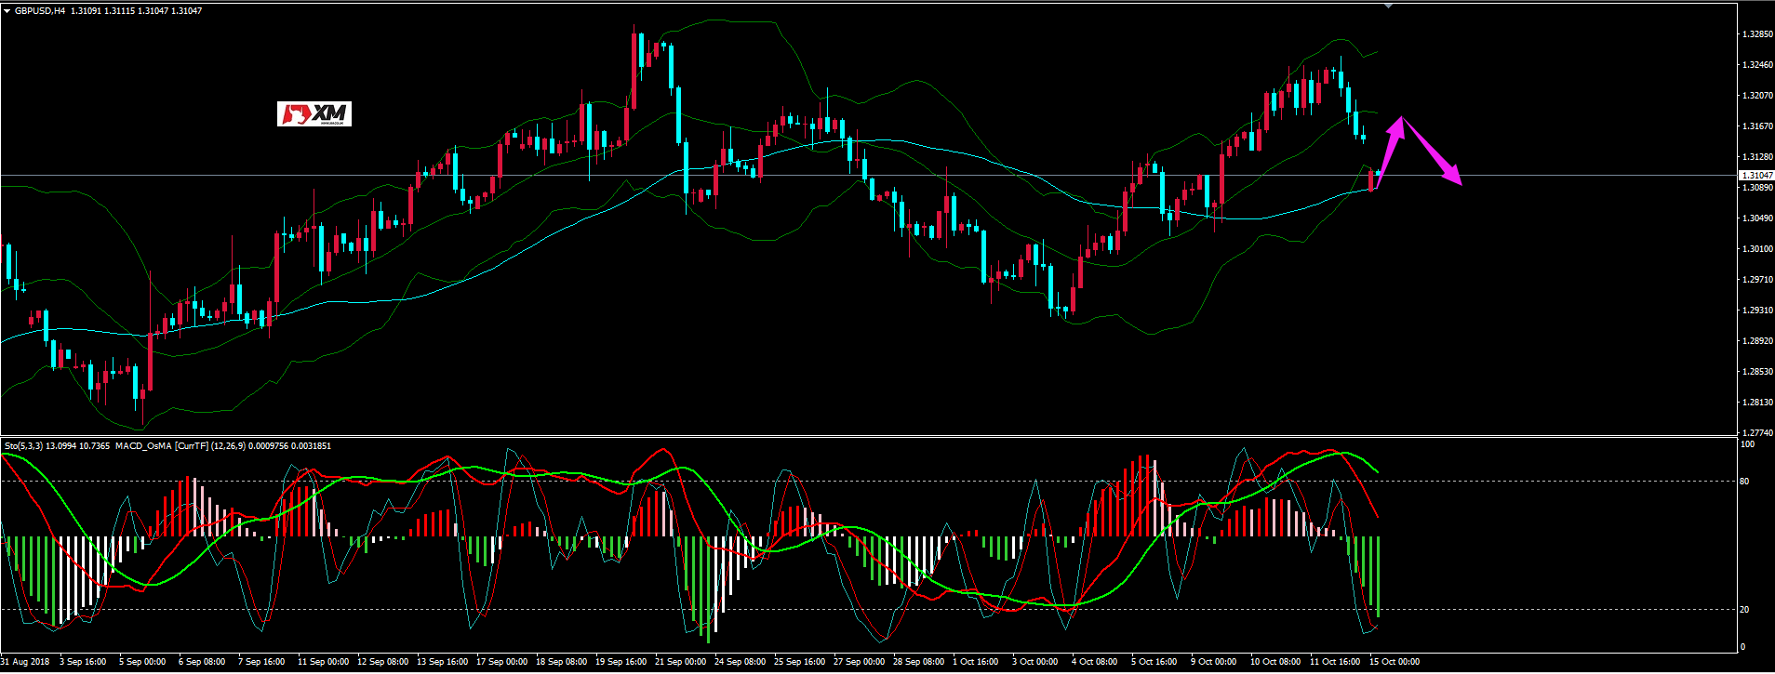Click the 1.27740 price level on axis
Screen dimensions: 1775x674
point(1756,433)
